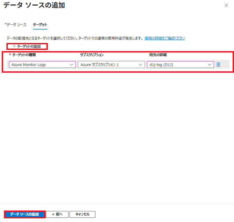Viewport: 234px width, 222px height.
Task: Click the chevron in the Azure Monitor Logs box
Action: point(71,65)
